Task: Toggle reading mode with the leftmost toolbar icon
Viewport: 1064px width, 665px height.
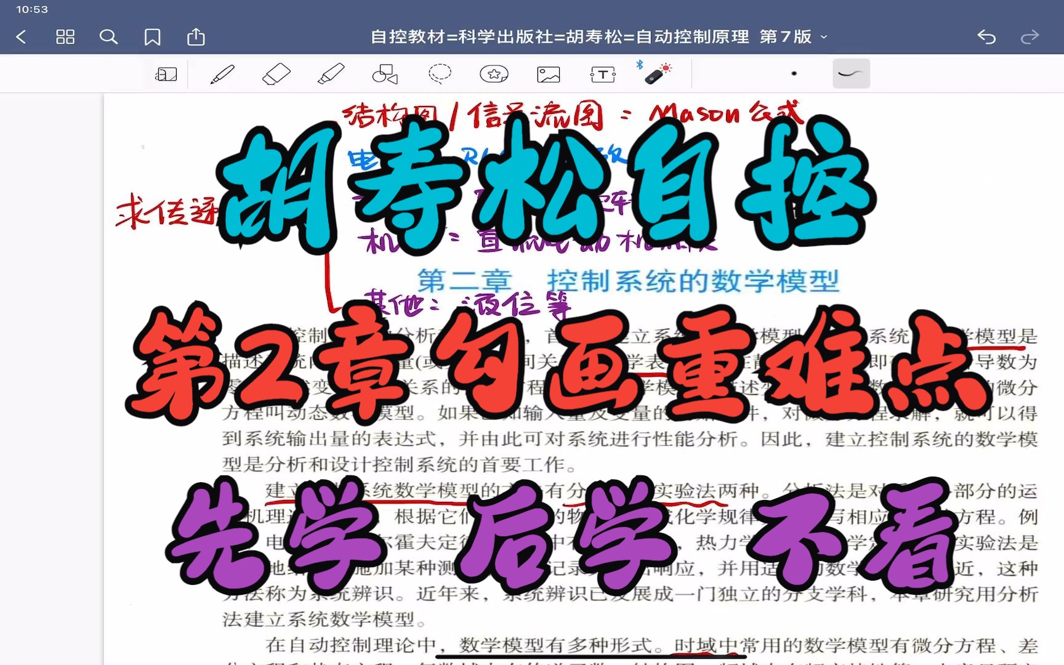Action: 165,73
